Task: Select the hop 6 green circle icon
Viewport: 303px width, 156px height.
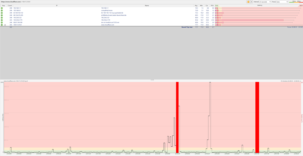Action: (x=2, y=20)
